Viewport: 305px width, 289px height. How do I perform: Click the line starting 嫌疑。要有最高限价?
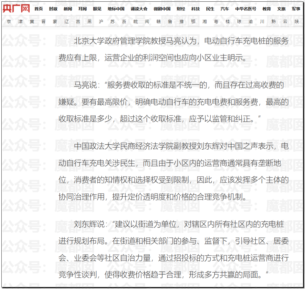[173, 102]
